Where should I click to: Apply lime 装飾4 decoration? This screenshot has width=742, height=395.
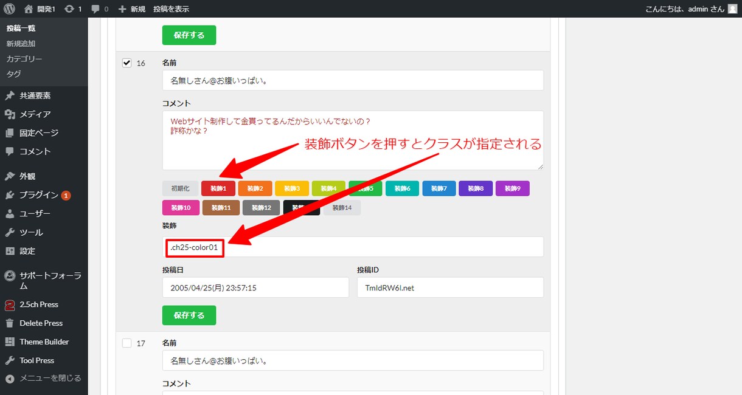point(328,188)
